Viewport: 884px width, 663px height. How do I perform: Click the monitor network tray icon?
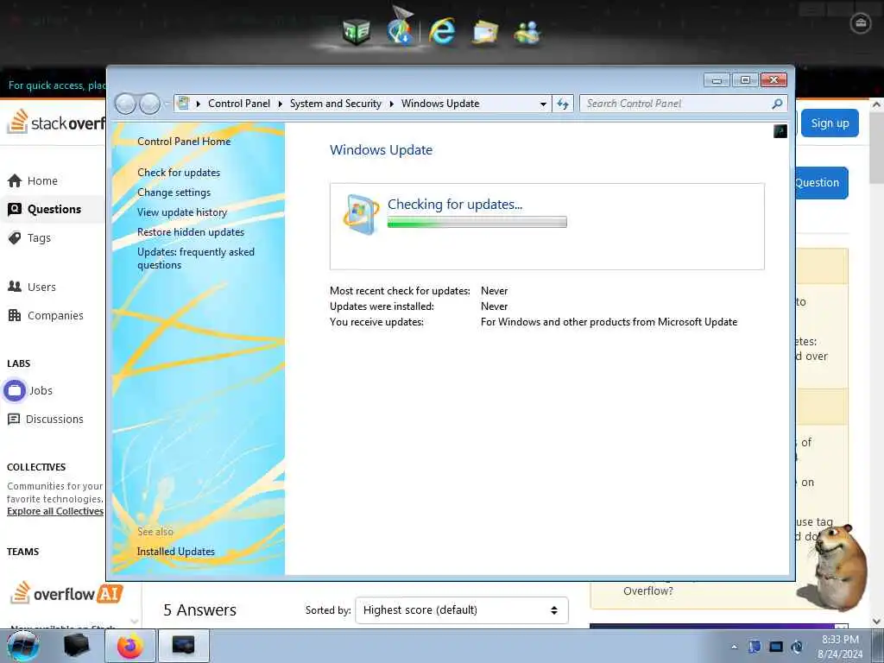[x=776, y=647]
